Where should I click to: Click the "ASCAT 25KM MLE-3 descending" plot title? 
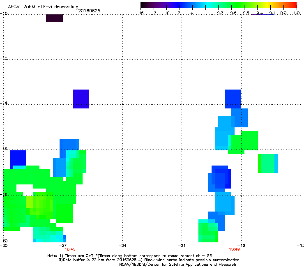coord(43,7)
